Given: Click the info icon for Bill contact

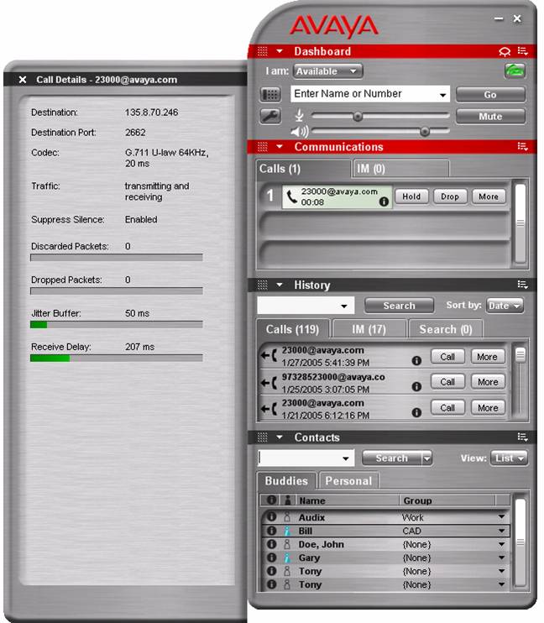Looking at the screenshot, I should (271, 531).
